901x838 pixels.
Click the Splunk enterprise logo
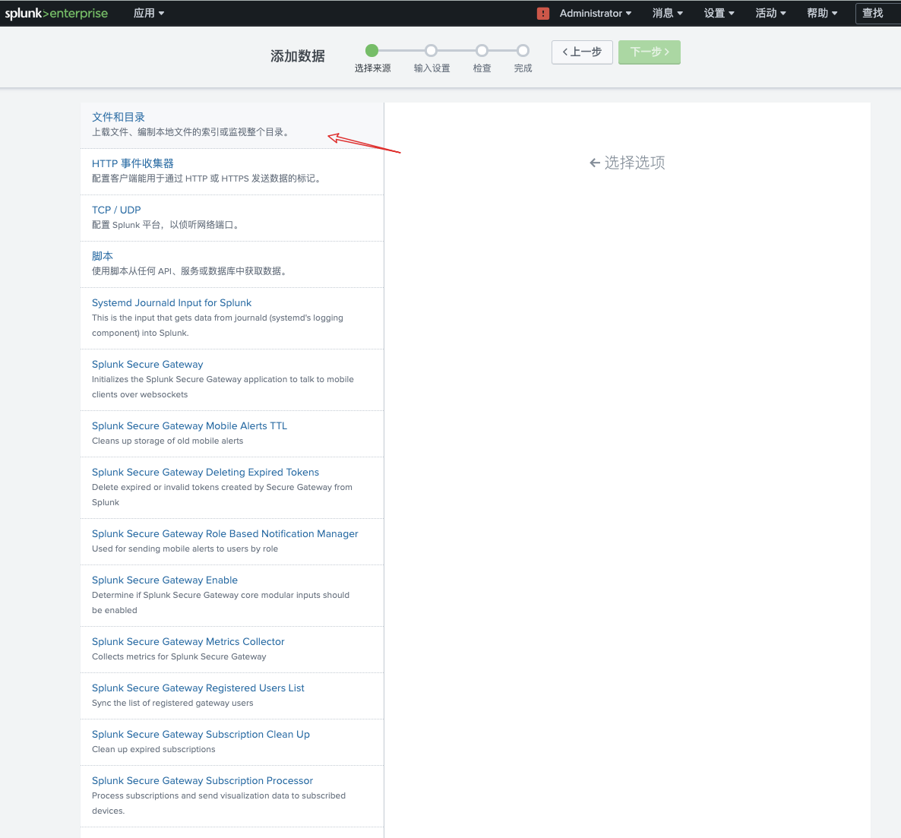click(x=56, y=13)
